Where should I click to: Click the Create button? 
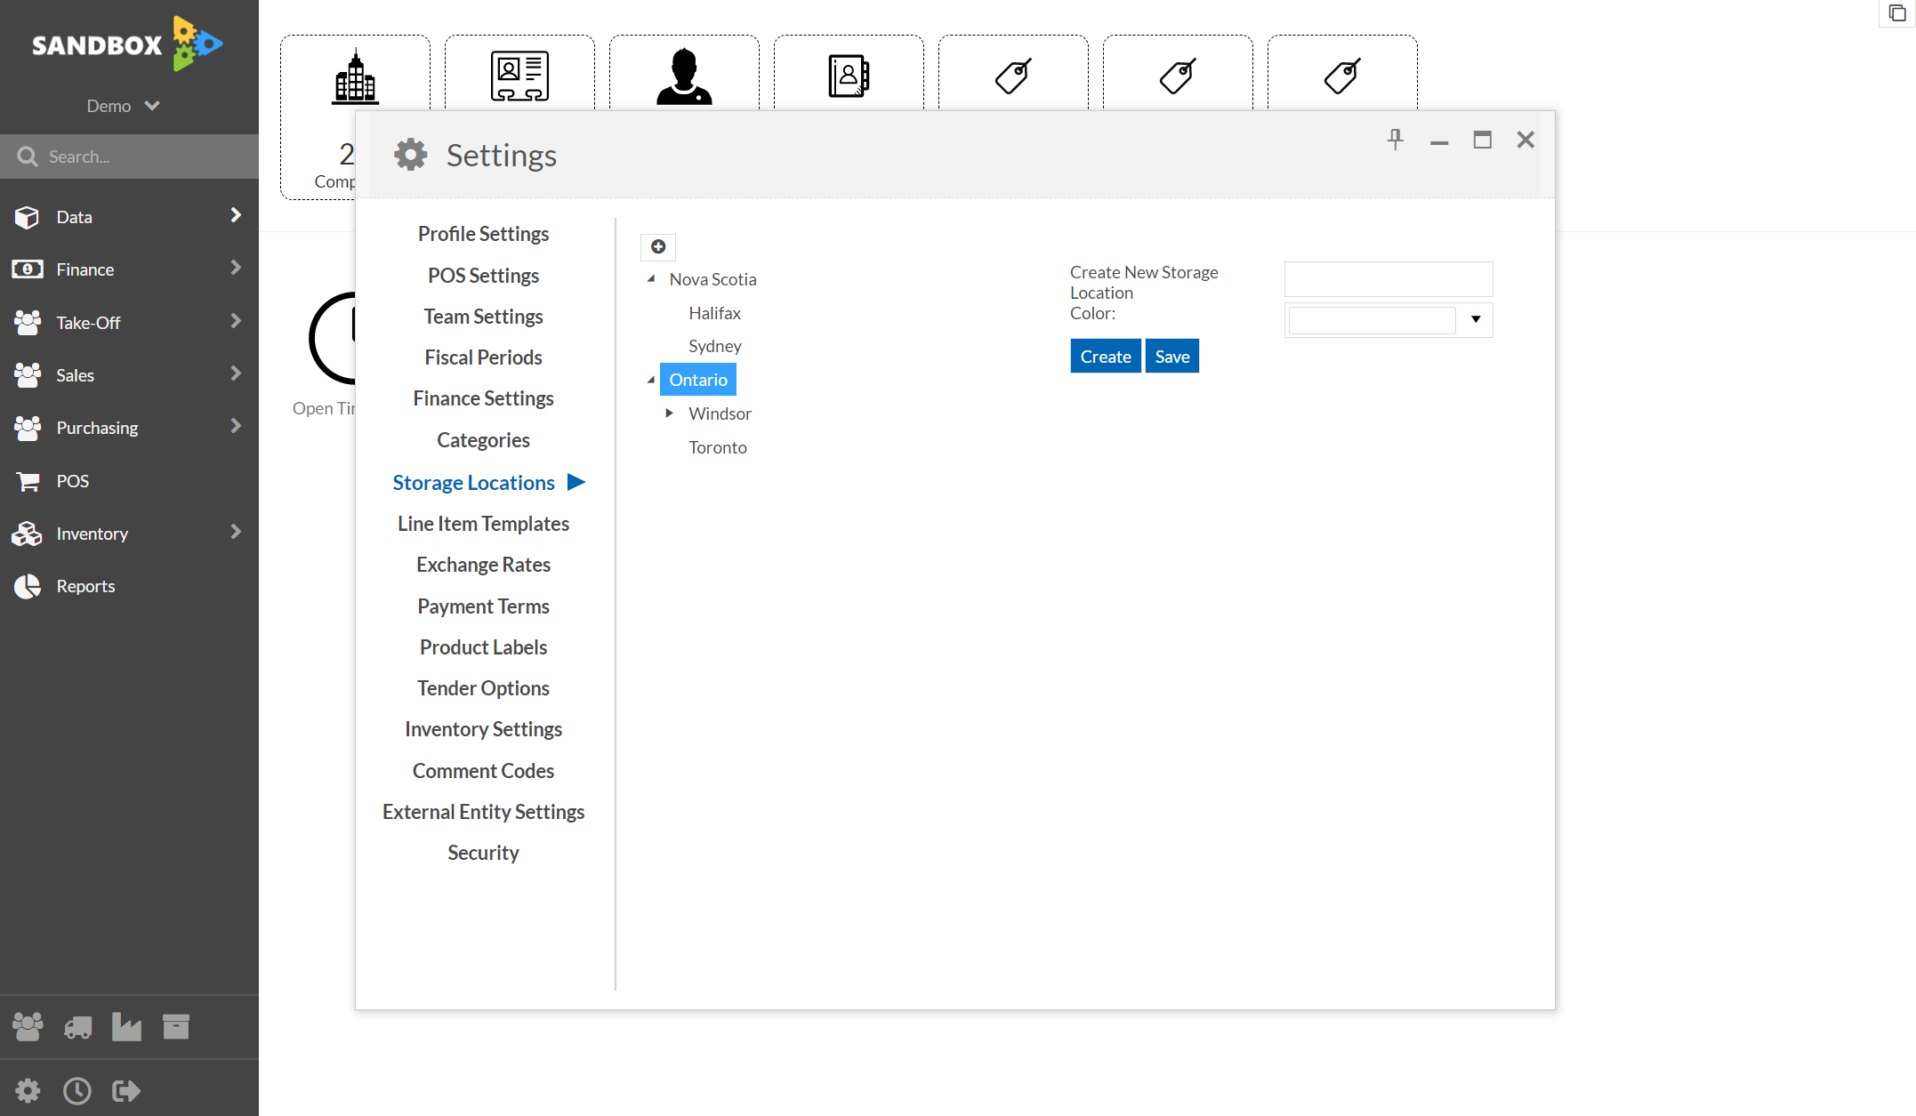pyautogui.click(x=1105, y=357)
